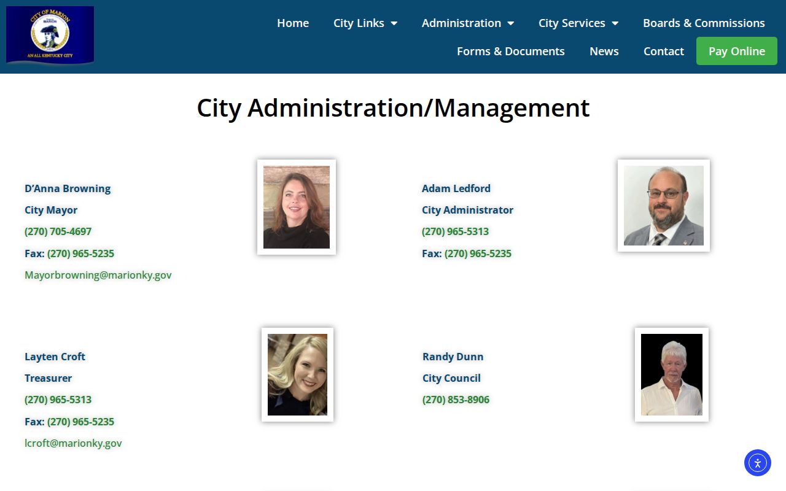Open Adam Ledford's portrait photo
This screenshot has width=786, height=491.
click(x=664, y=206)
